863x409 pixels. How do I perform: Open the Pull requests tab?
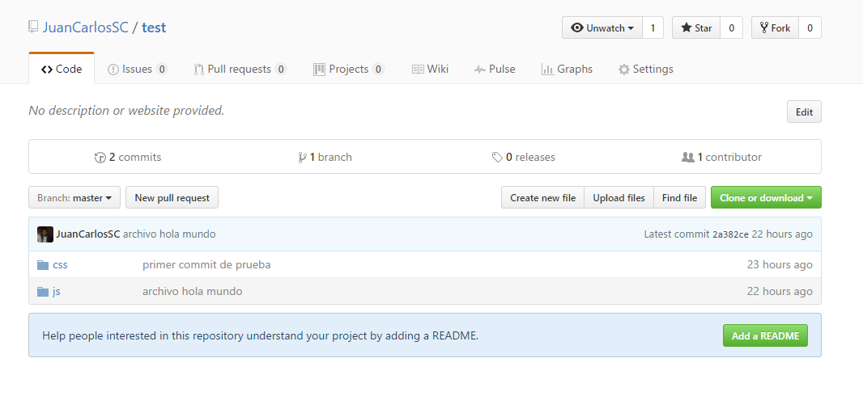point(240,70)
